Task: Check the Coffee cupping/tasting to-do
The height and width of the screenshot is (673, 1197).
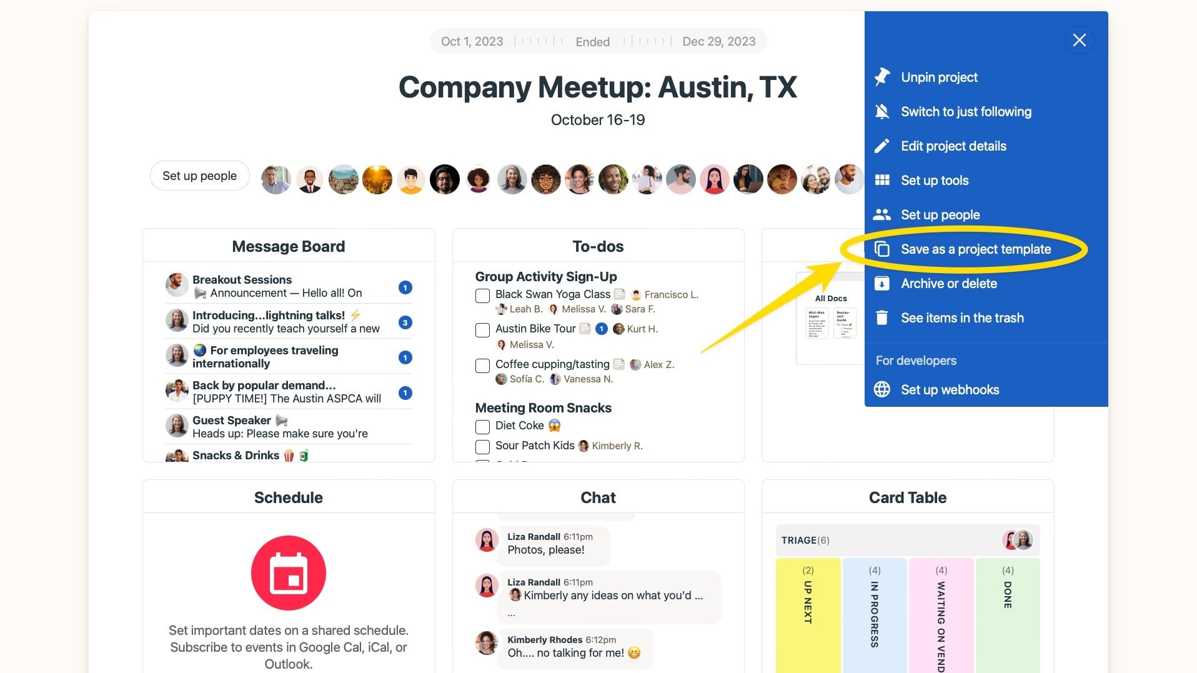Action: pyautogui.click(x=482, y=366)
